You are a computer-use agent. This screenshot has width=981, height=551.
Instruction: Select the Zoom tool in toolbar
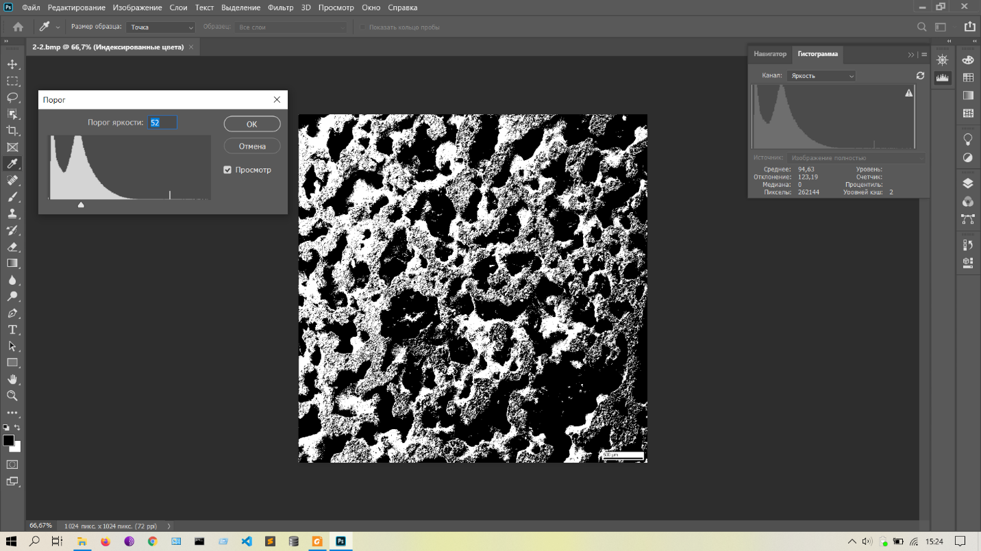pos(12,396)
